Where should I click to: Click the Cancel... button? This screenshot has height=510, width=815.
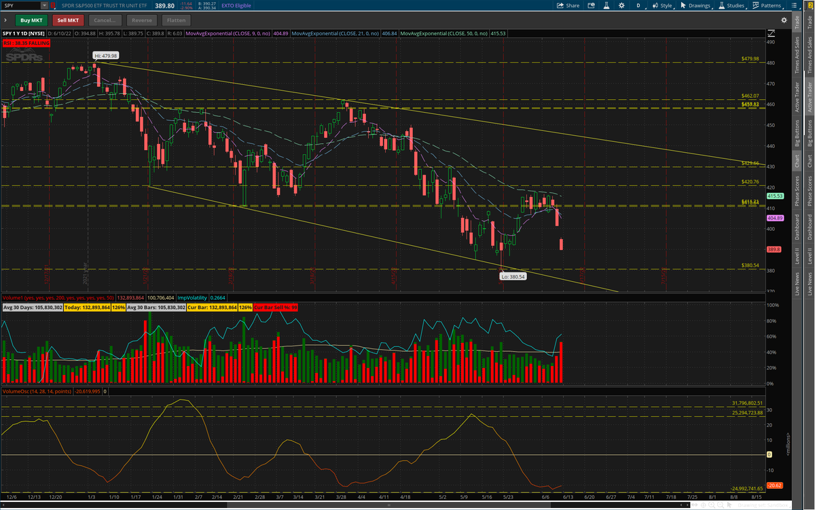point(105,20)
